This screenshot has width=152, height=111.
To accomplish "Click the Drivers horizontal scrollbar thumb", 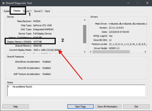I will tap(111, 52).
